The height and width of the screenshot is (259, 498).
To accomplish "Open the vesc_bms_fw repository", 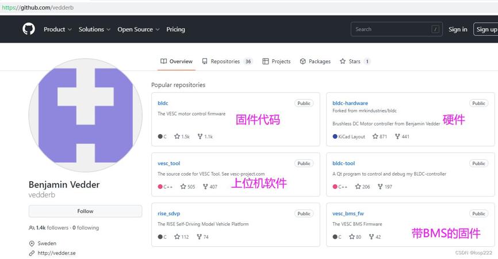I will [348, 214].
